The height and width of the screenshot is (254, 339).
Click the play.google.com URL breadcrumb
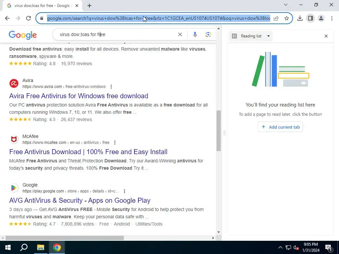click(71, 191)
